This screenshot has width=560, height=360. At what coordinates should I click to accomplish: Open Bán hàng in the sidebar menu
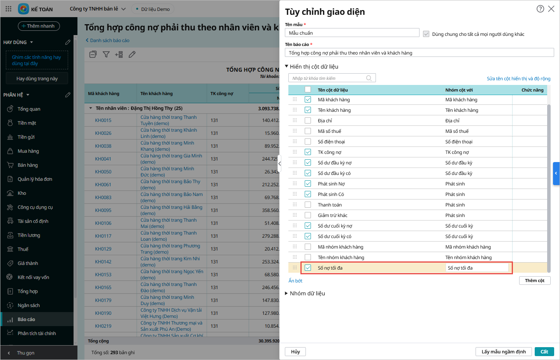pyautogui.click(x=28, y=165)
